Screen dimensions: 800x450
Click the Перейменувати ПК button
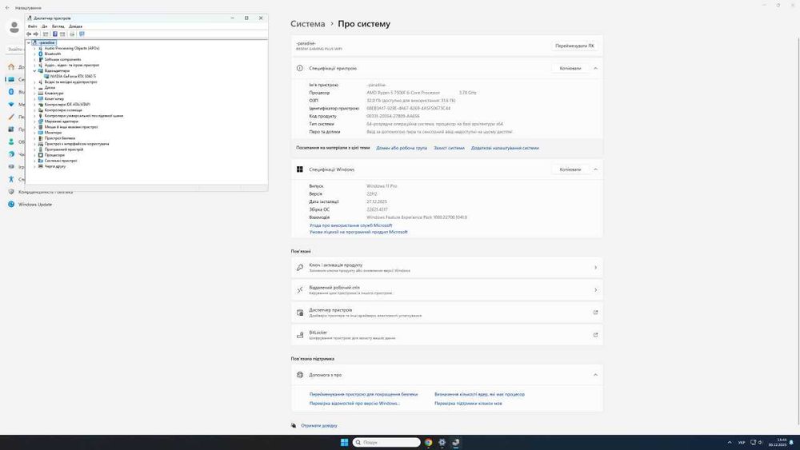[574, 46]
